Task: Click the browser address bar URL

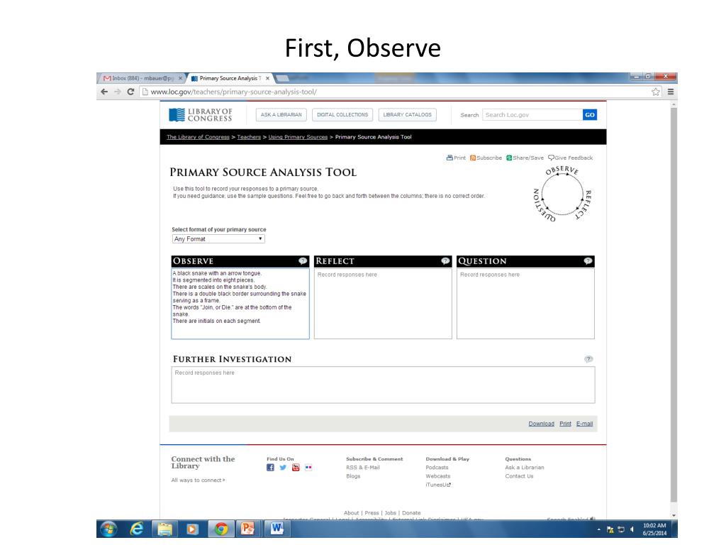Action: point(234,92)
